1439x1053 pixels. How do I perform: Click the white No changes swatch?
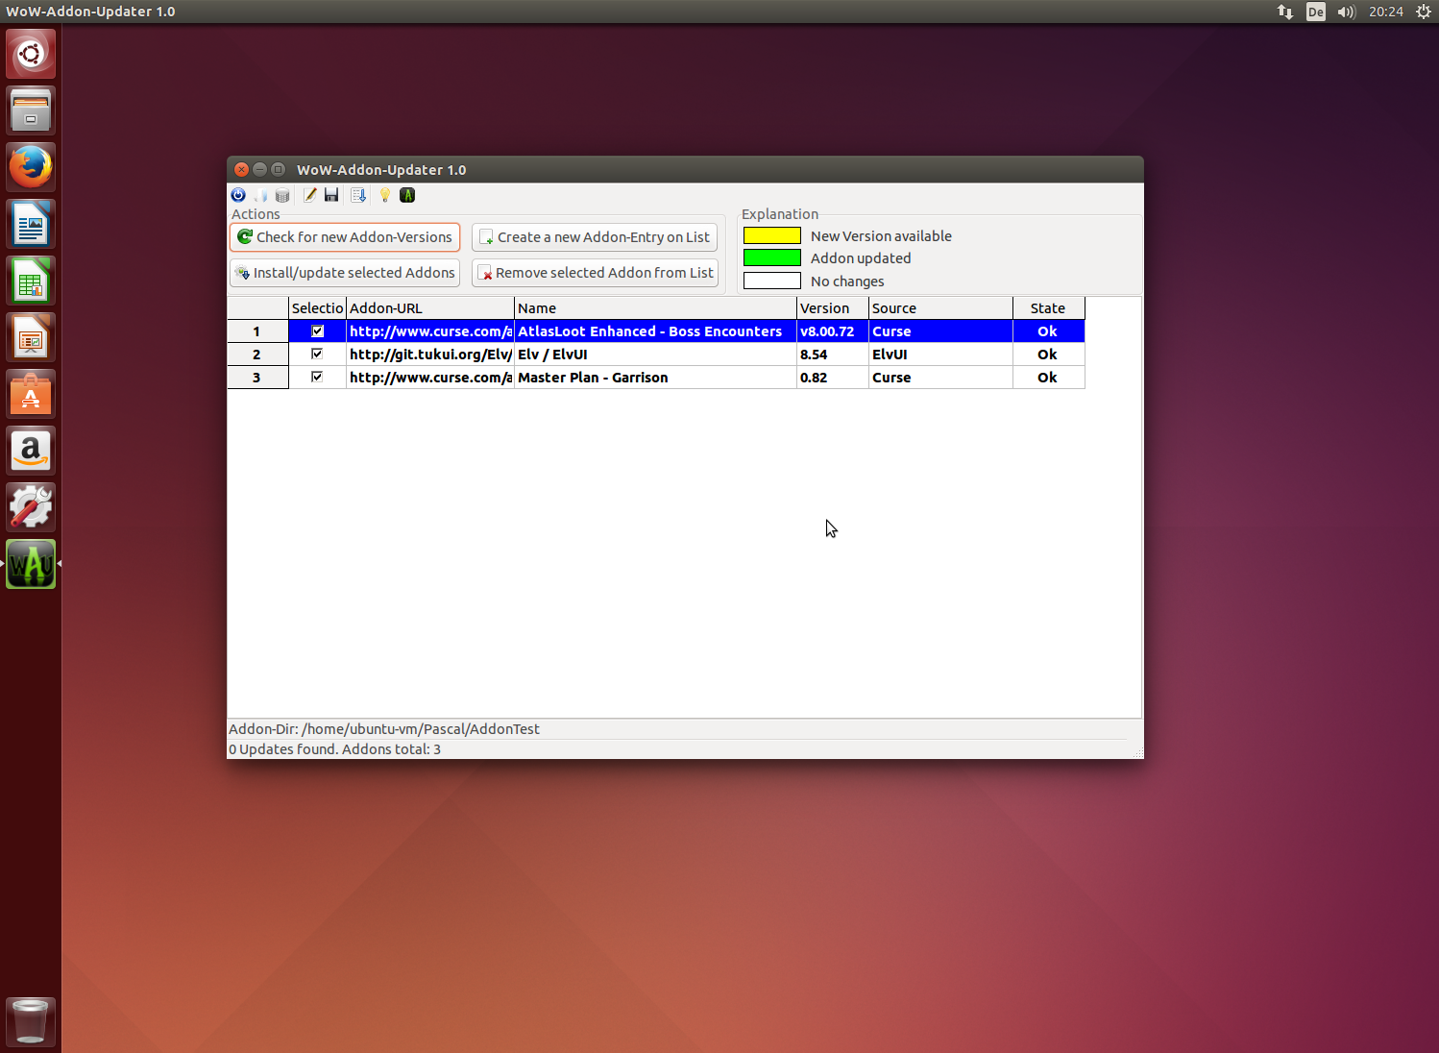772,281
